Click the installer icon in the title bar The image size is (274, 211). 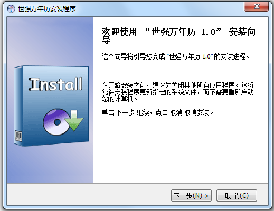(11, 9)
